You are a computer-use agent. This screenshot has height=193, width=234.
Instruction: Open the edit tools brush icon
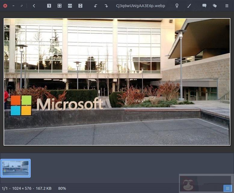[x=189, y=6]
